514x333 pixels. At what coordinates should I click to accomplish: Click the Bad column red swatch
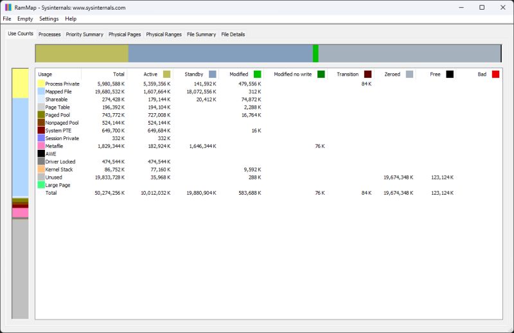tap(495, 74)
